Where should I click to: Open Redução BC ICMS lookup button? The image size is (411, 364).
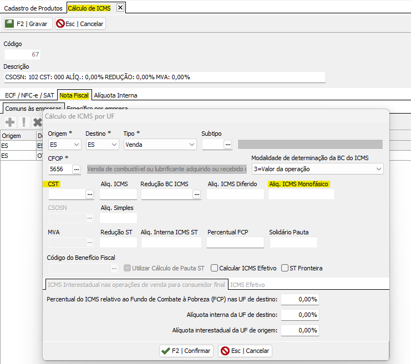click(x=196, y=194)
